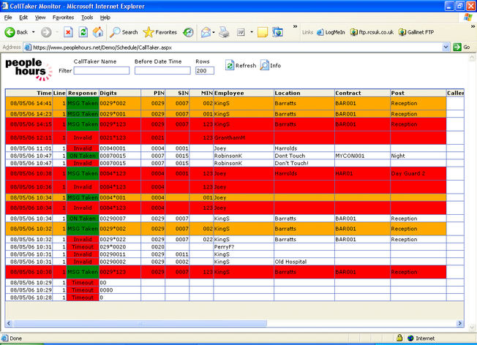477x345 pixels.
Task: Open the Back button history dropdown arrow
Action: 33,32
